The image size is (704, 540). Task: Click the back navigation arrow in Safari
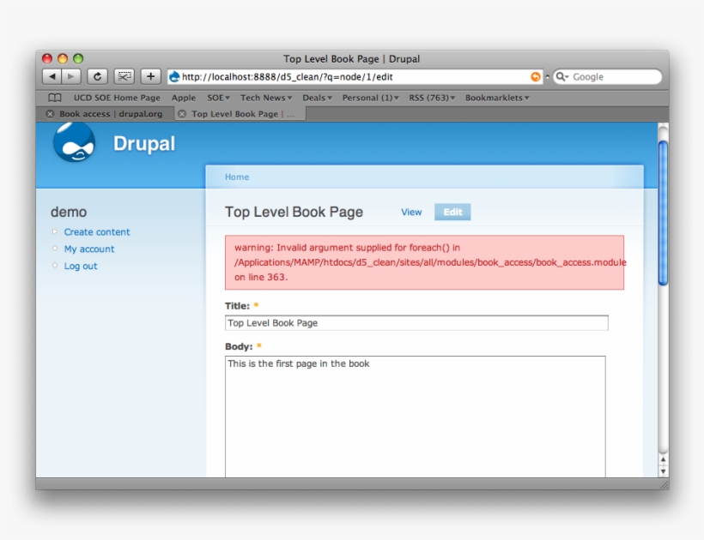tap(52, 76)
